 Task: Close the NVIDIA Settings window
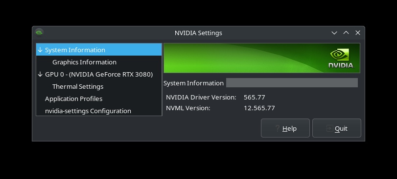[x=357, y=33]
